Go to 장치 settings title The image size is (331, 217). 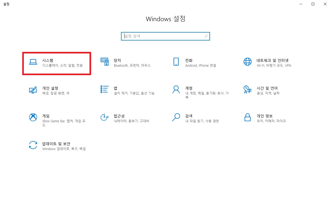pos(117,60)
